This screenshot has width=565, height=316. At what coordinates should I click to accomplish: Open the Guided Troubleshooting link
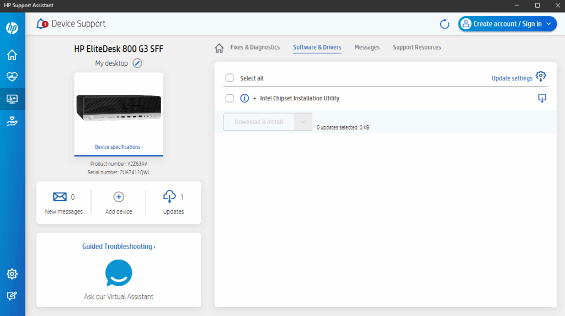click(119, 247)
